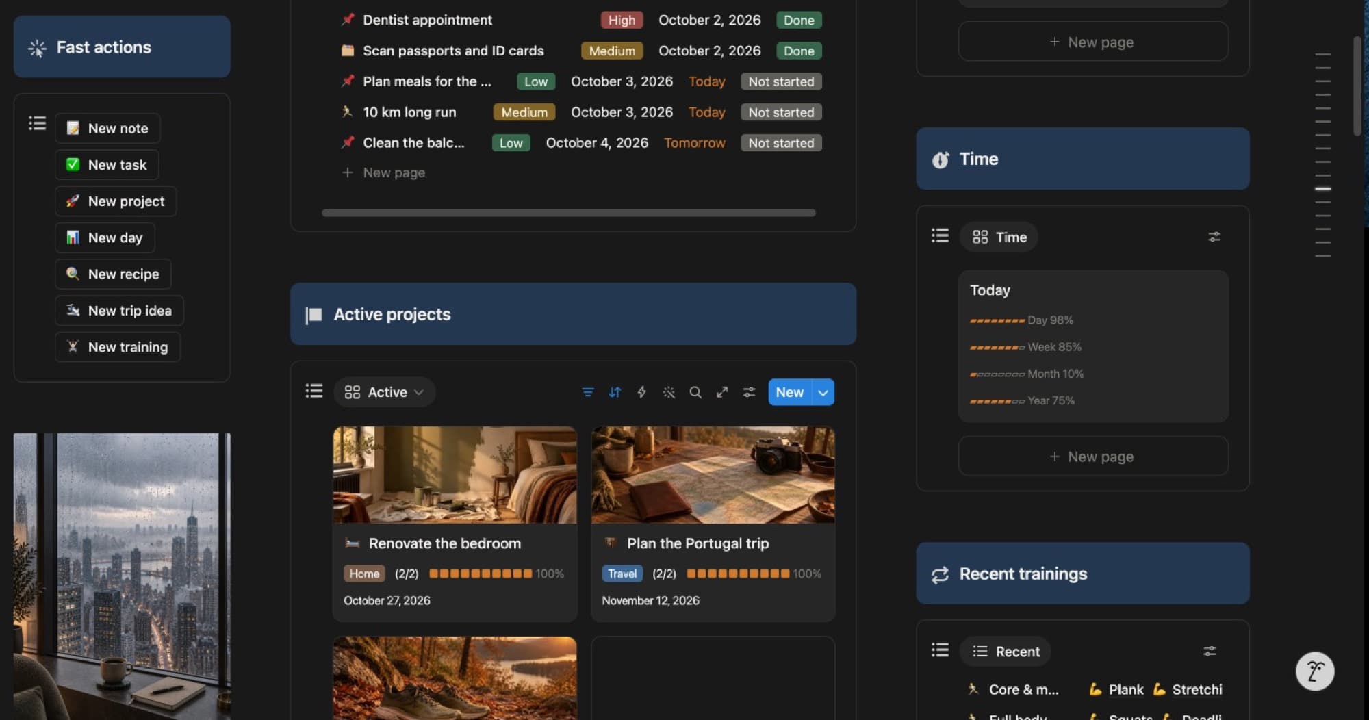
Task: Click list icon beside Active view tab
Action: click(x=314, y=391)
